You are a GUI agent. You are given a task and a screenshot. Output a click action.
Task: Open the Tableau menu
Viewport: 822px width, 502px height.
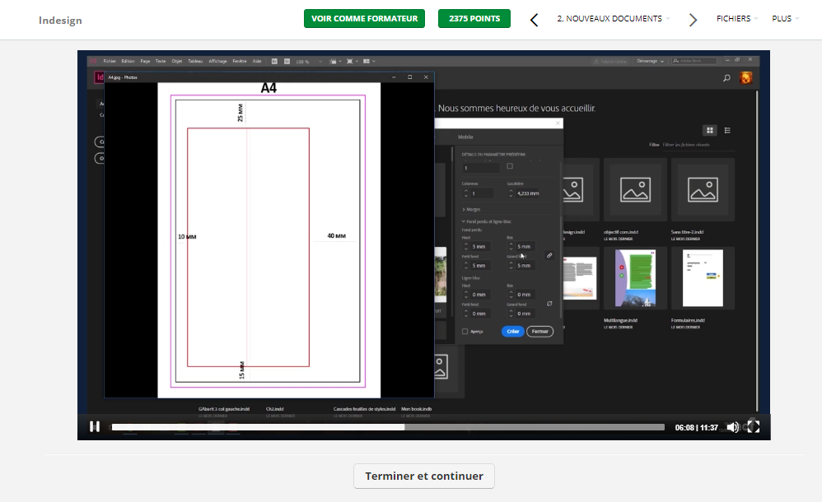pyautogui.click(x=195, y=61)
